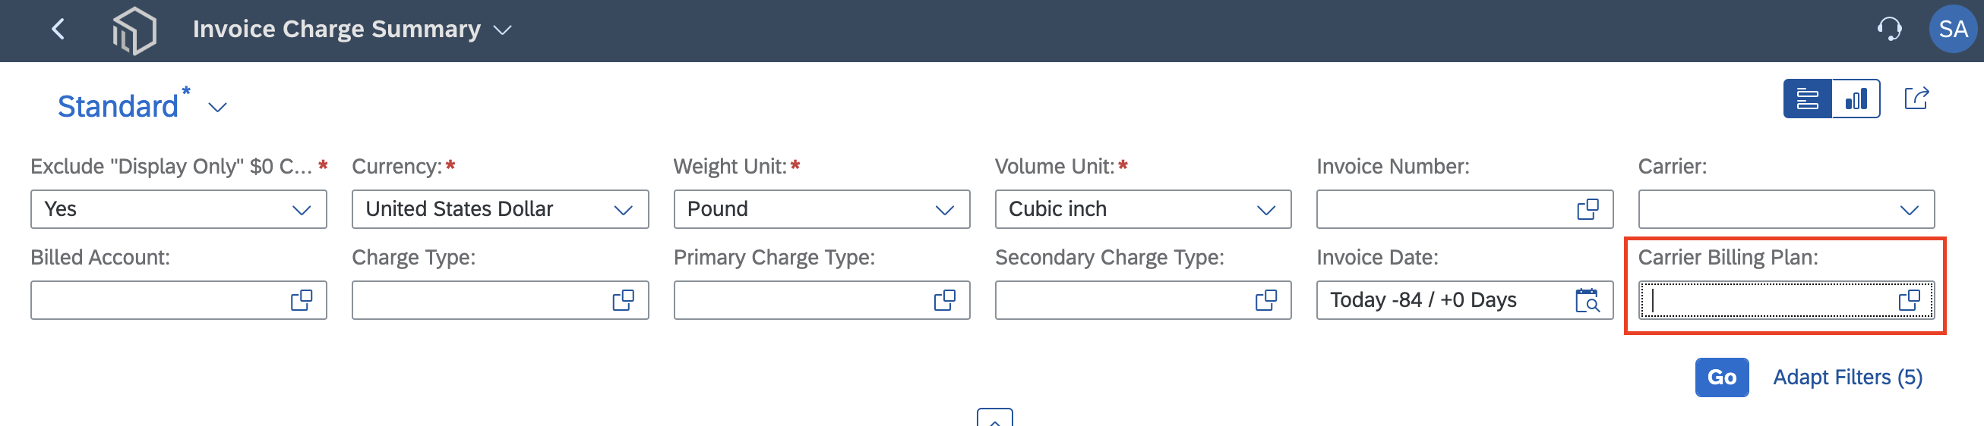Open value help for Billed Account
This screenshot has height=426, width=1984.
pyautogui.click(x=301, y=300)
